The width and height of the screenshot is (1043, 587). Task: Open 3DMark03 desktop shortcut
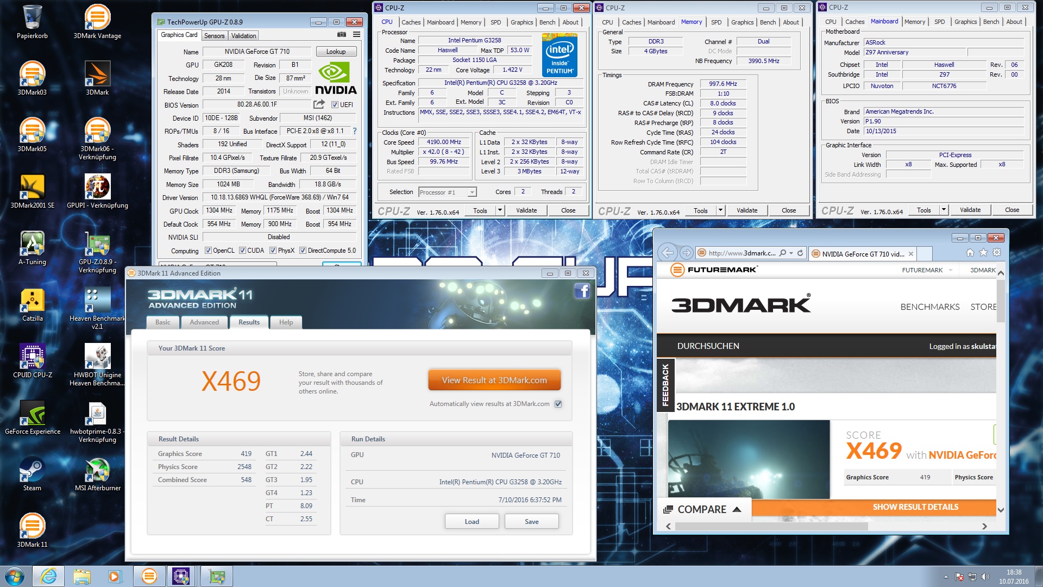point(32,78)
